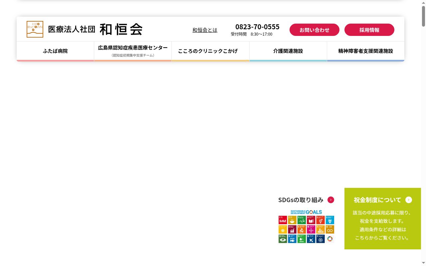The height and width of the screenshot is (266, 426).
Task: Open 精神障害者支援関連施設 menu tab
Action: point(366,51)
